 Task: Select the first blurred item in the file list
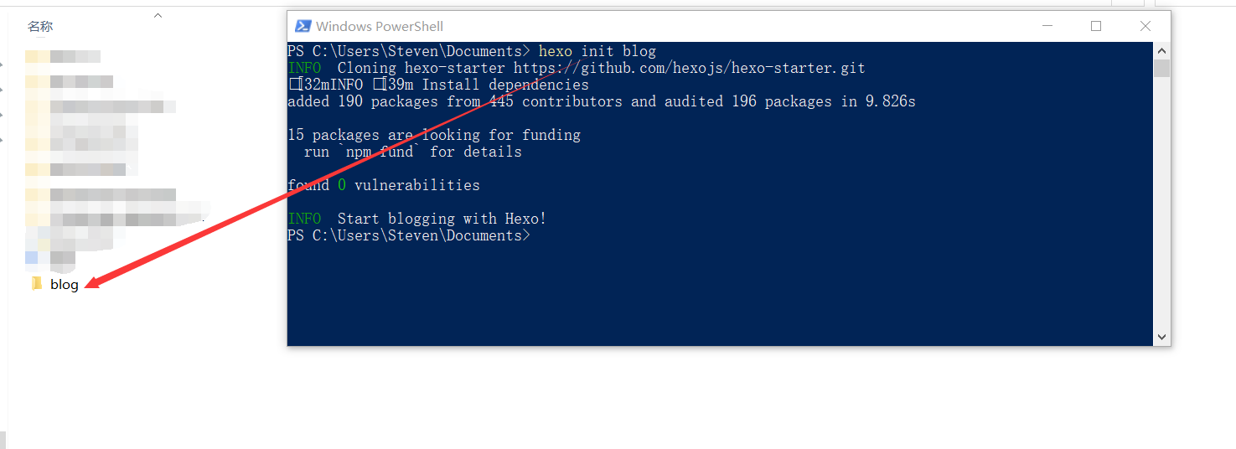63,56
